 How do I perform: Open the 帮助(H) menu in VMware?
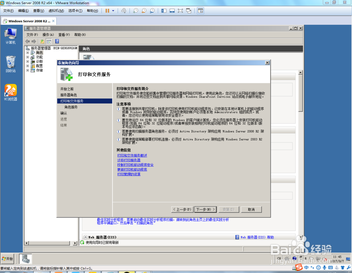(x=92, y=11)
